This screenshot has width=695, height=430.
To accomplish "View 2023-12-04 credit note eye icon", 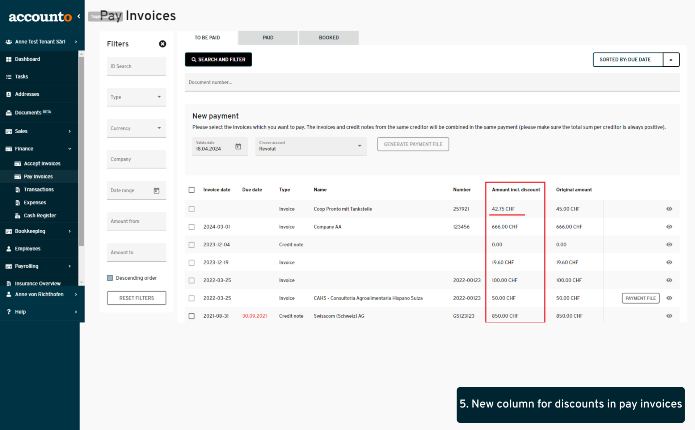I will [669, 245].
